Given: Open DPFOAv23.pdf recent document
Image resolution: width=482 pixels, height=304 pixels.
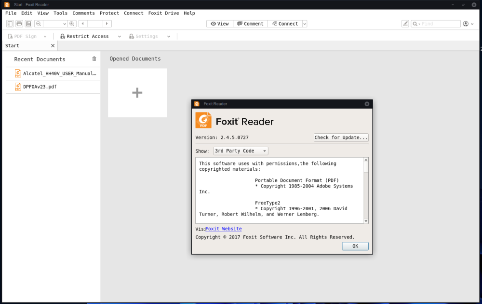Looking at the screenshot, I should (53, 87).
